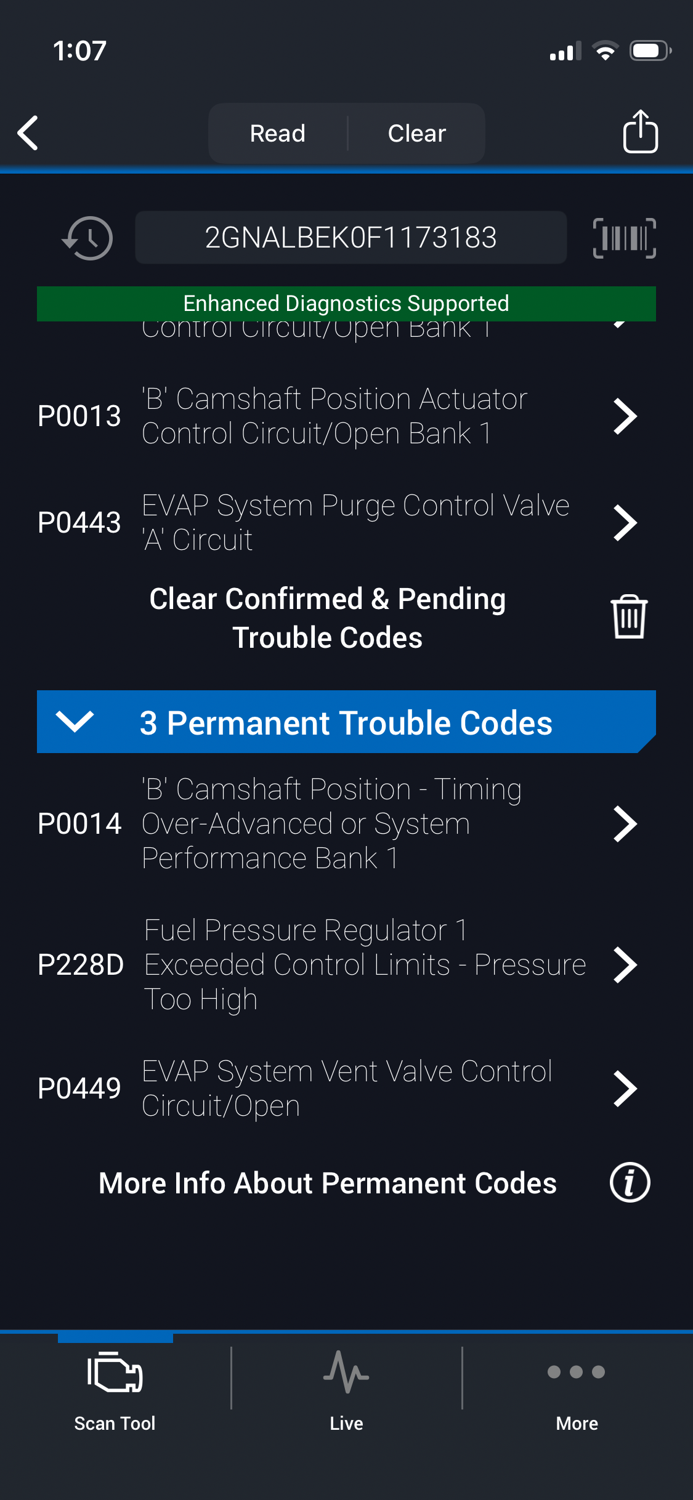Tap the VIN number field
Viewport: 693px width, 1500px height.
(x=351, y=238)
